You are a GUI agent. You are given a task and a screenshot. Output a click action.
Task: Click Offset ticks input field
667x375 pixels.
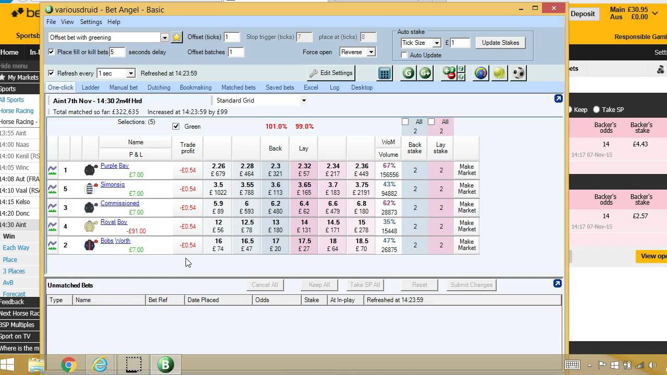pyautogui.click(x=231, y=37)
